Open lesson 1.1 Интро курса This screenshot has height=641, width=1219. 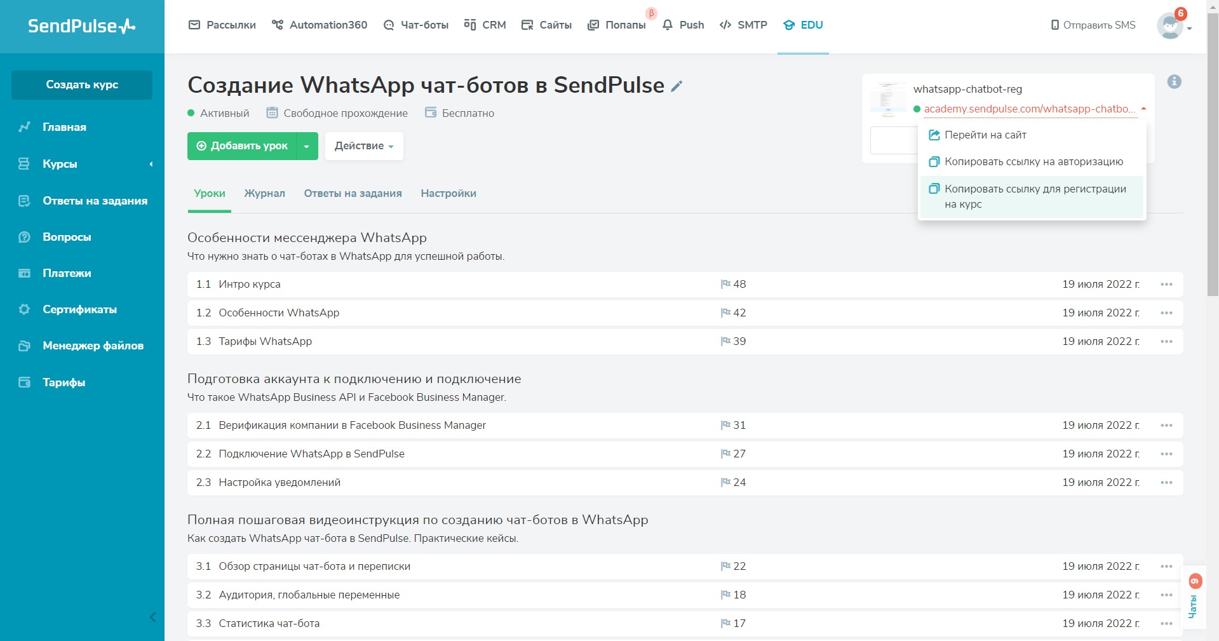tap(685, 284)
